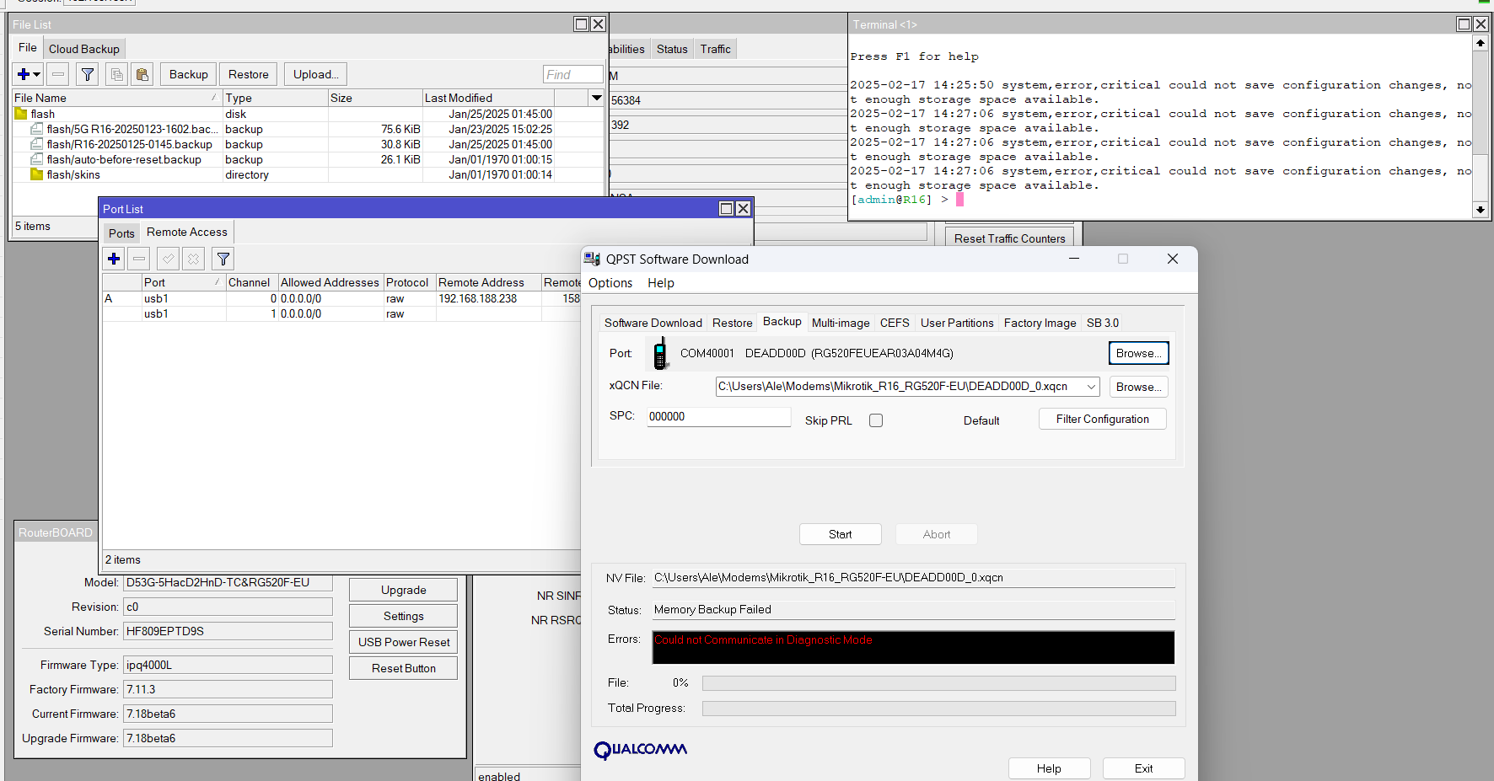Open the File List column selector dropdown
Image resolution: width=1494 pixels, height=781 pixels.
[x=596, y=98]
